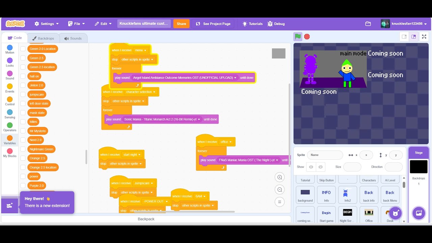This screenshot has height=243, width=432.
Task: Switch to the Sounds tab
Action: (x=73, y=38)
